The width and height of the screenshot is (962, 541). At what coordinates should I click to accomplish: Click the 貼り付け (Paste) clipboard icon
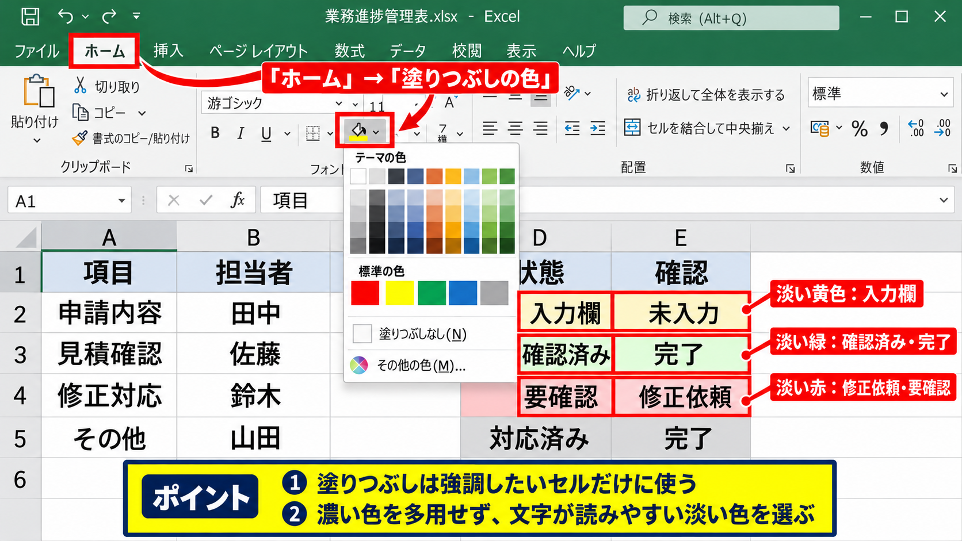click(x=39, y=91)
